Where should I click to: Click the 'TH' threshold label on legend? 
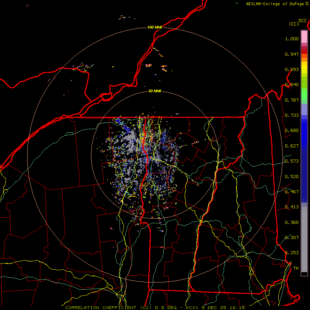click(296, 268)
